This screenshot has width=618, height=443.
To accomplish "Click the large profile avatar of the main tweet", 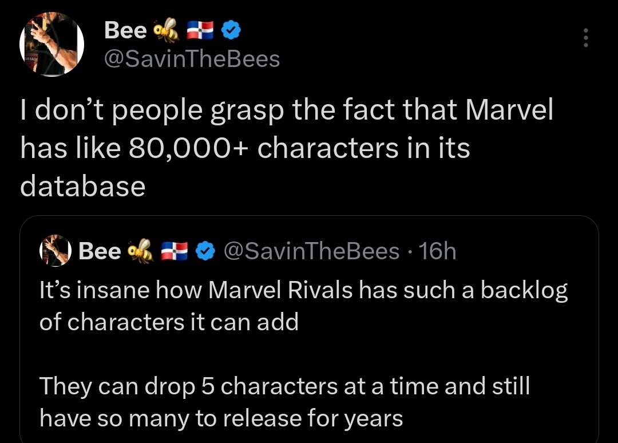I will pyautogui.click(x=52, y=45).
